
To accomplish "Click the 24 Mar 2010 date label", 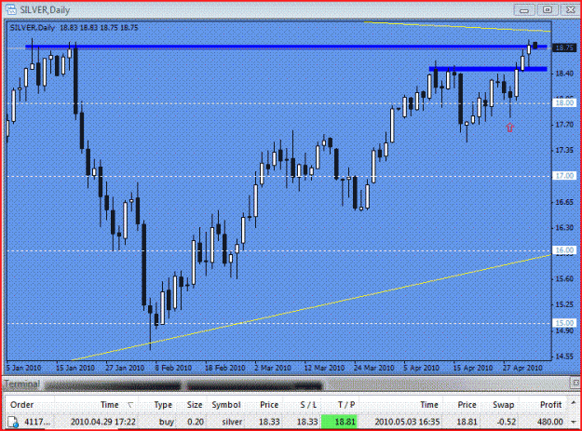I will point(373,368).
